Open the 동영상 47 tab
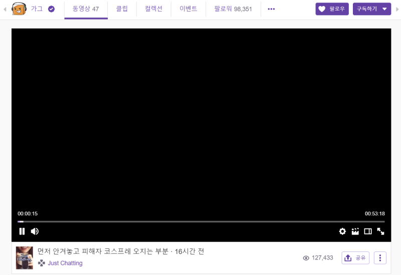The image size is (401, 275). pyautogui.click(x=86, y=9)
